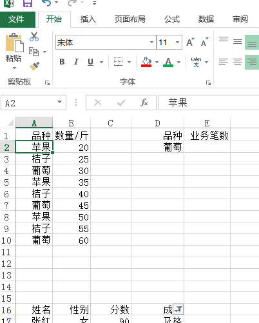
Task: Click the Undo arrow icon
Action: (x=46, y=3)
